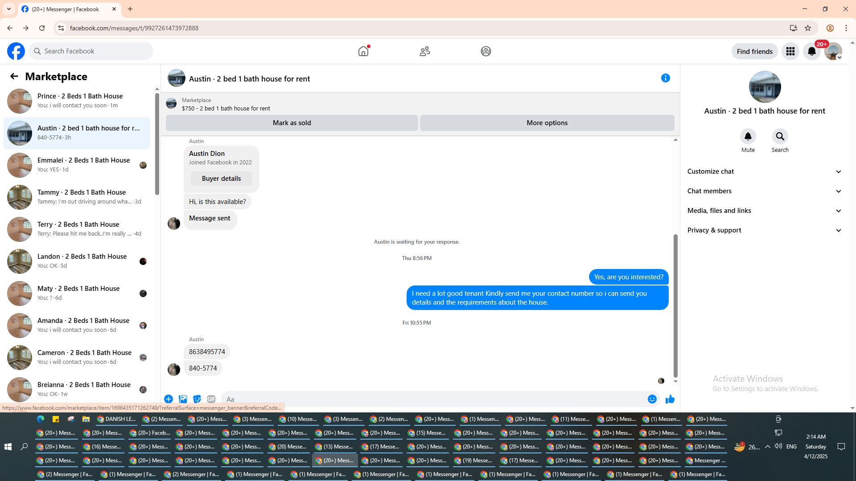Select the message 8638495774
Viewport: 856px width, 481px height.
[x=207, y=352]
